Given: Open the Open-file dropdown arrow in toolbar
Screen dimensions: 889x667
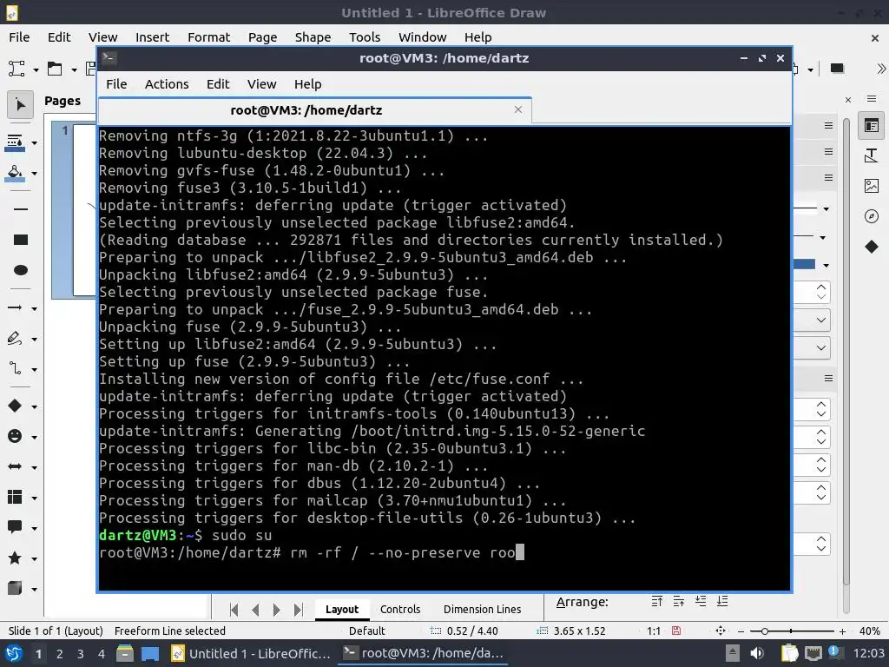Looking at the screenshot, I should tap(74, 69).
